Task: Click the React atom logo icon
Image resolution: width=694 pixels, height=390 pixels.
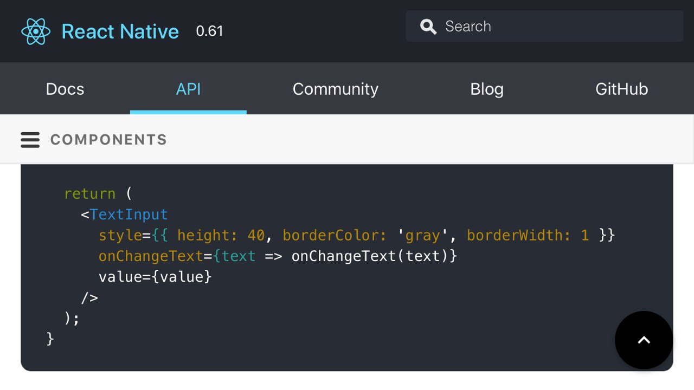Action: (36, 31)
